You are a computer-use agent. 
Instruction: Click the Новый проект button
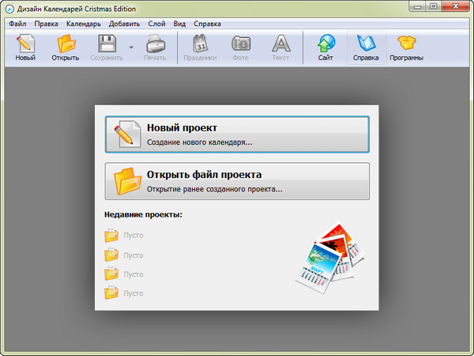point(237,134)
